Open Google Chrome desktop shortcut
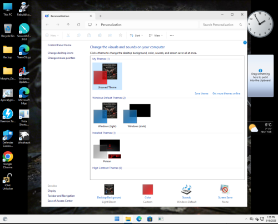The image size is (278, 224). pos(8,160)
